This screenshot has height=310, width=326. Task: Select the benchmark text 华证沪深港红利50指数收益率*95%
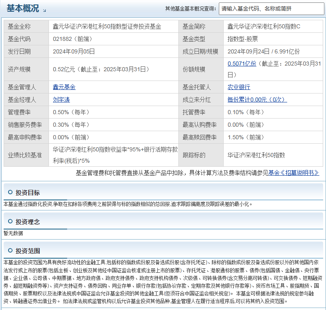click(x=97, y=149)
